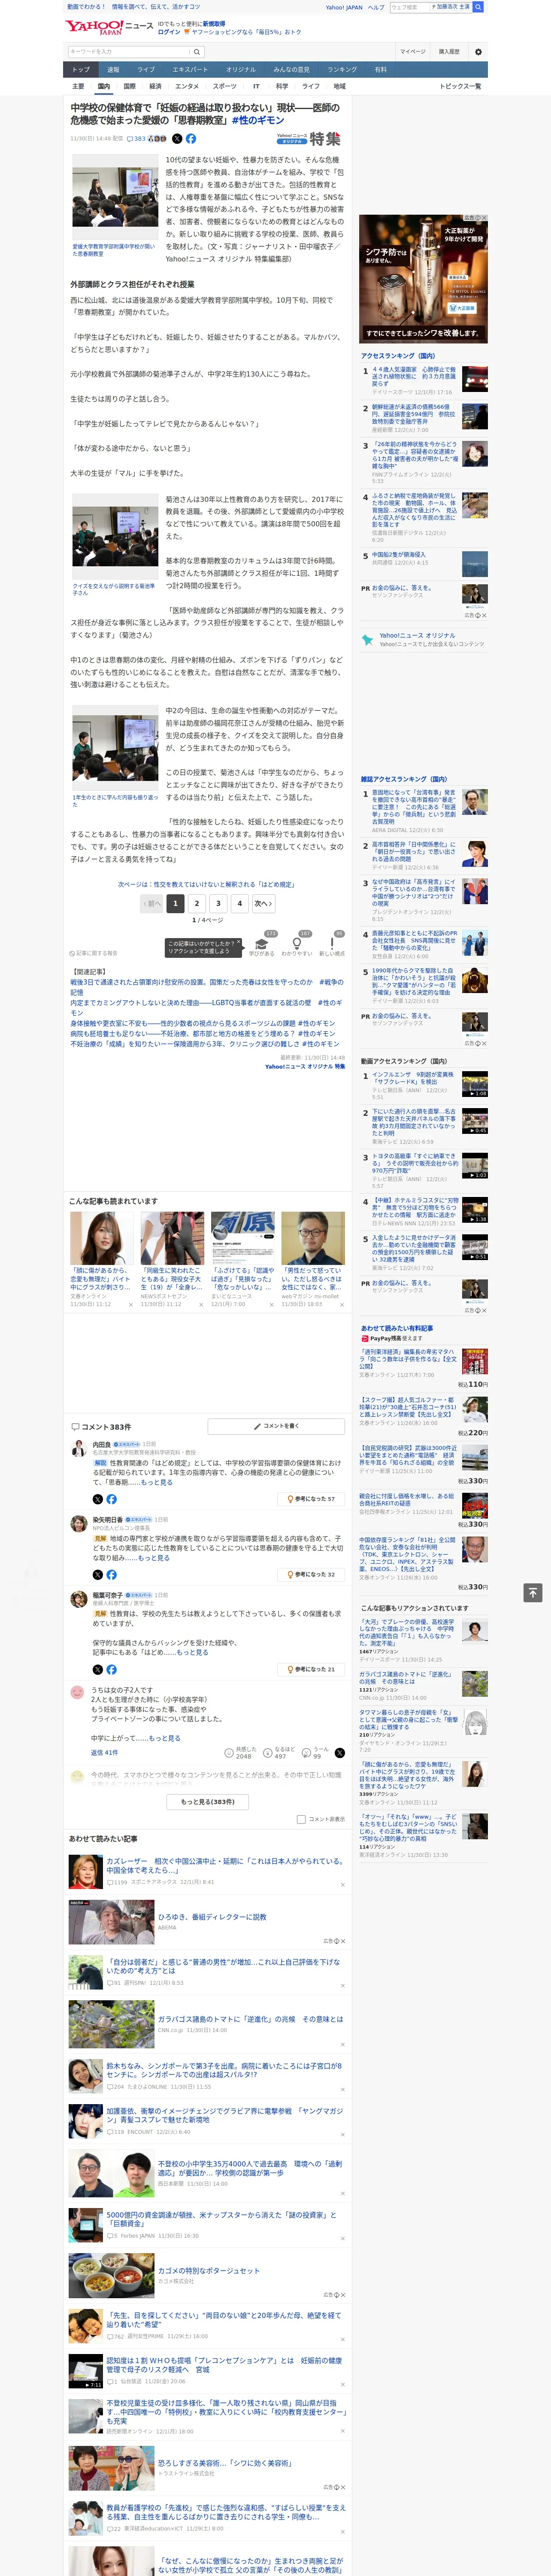Screen dimensions: 551x2576
Task: Open the 383 comments count icon under the headline
Action: (137, 139)
